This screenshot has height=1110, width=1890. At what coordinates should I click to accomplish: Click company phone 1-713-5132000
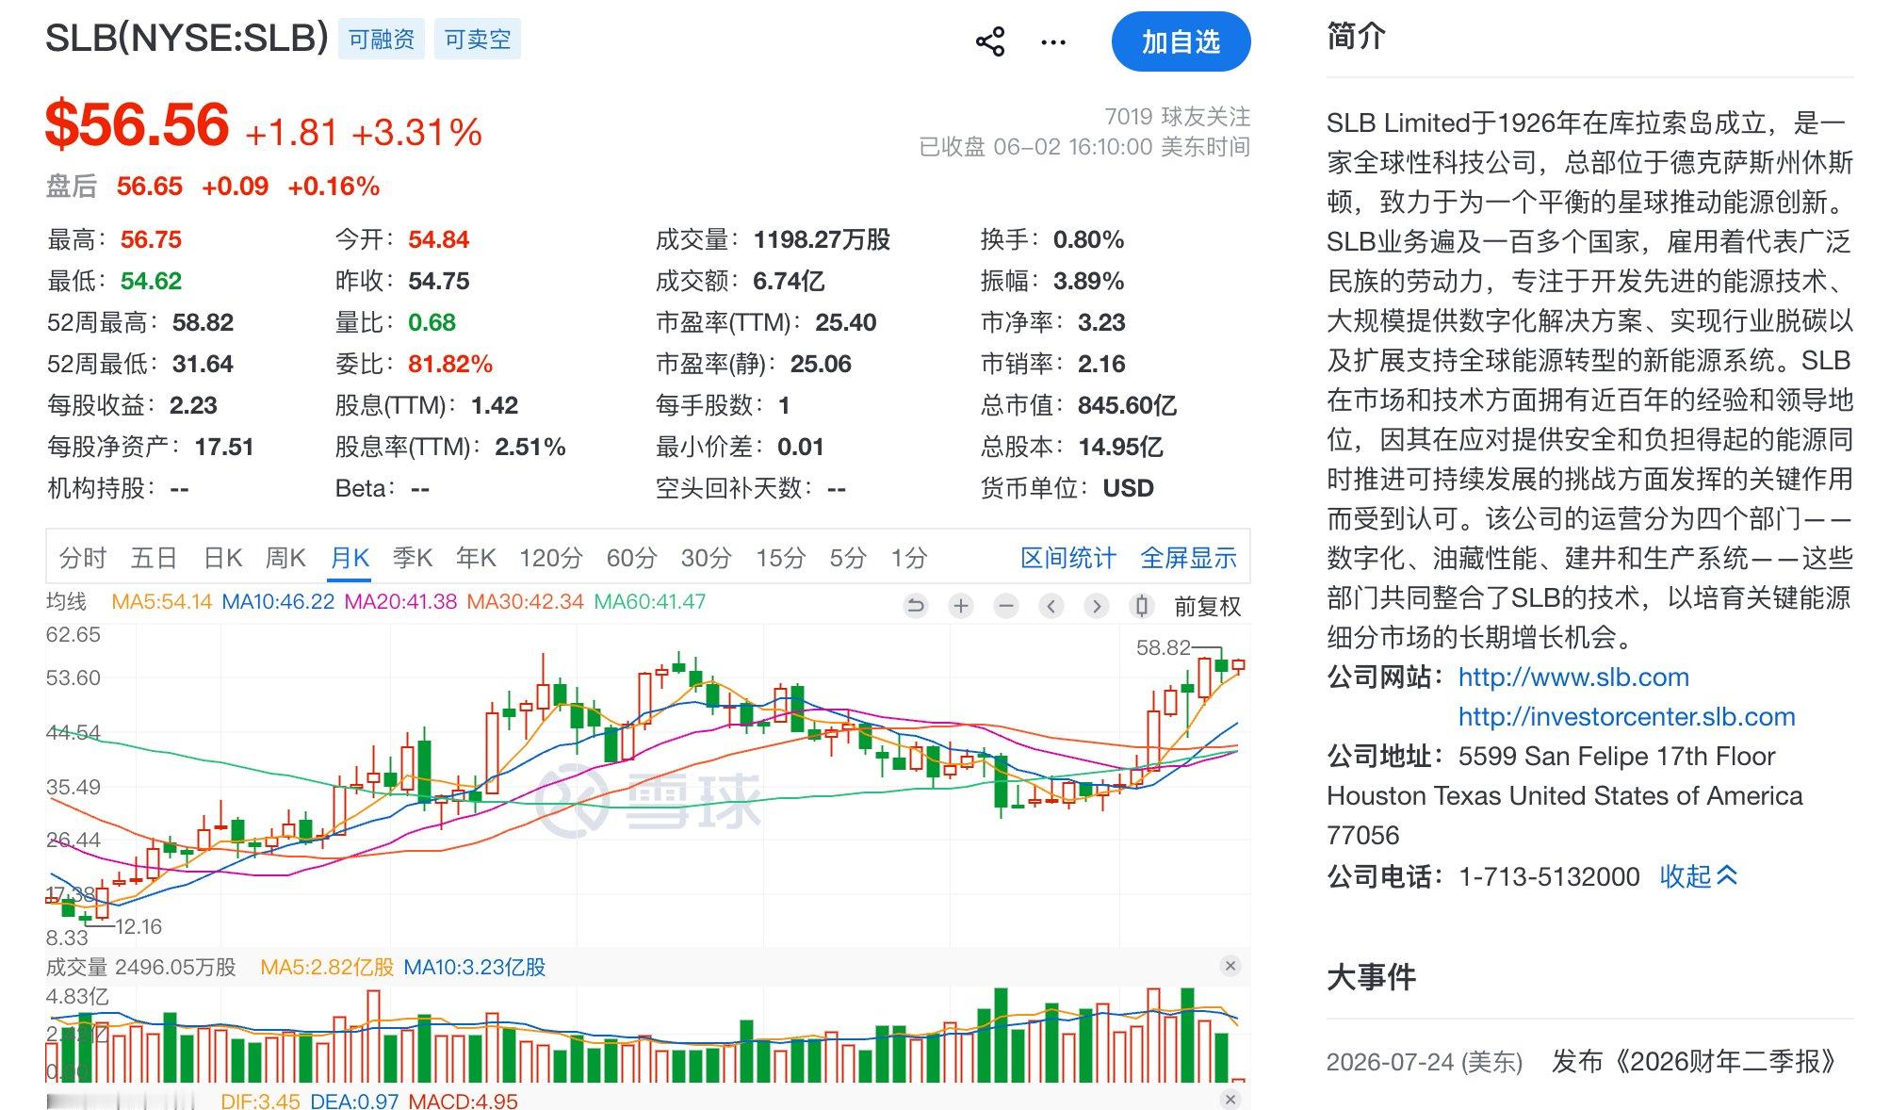[x=1549, y=876]
